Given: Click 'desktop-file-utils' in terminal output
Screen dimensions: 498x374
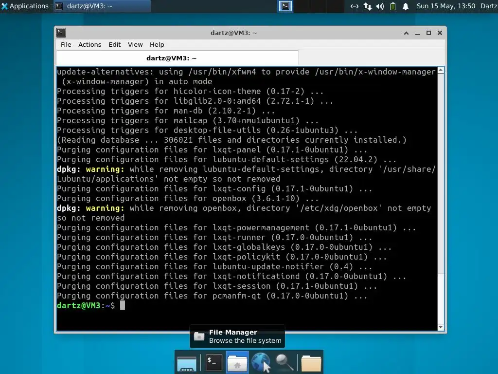Looking at the screenshot, I should (x=217, y=131).
